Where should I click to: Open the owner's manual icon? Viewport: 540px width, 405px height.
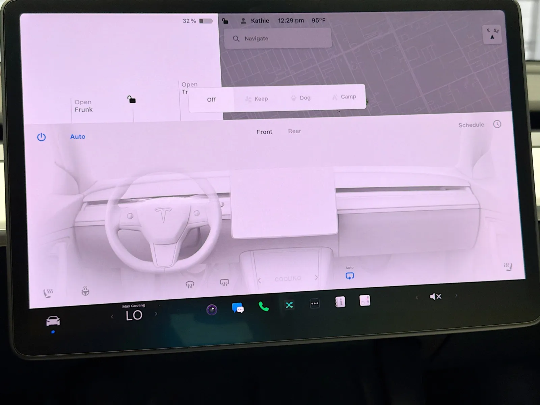pyautogui.click(x=340, y=302)
